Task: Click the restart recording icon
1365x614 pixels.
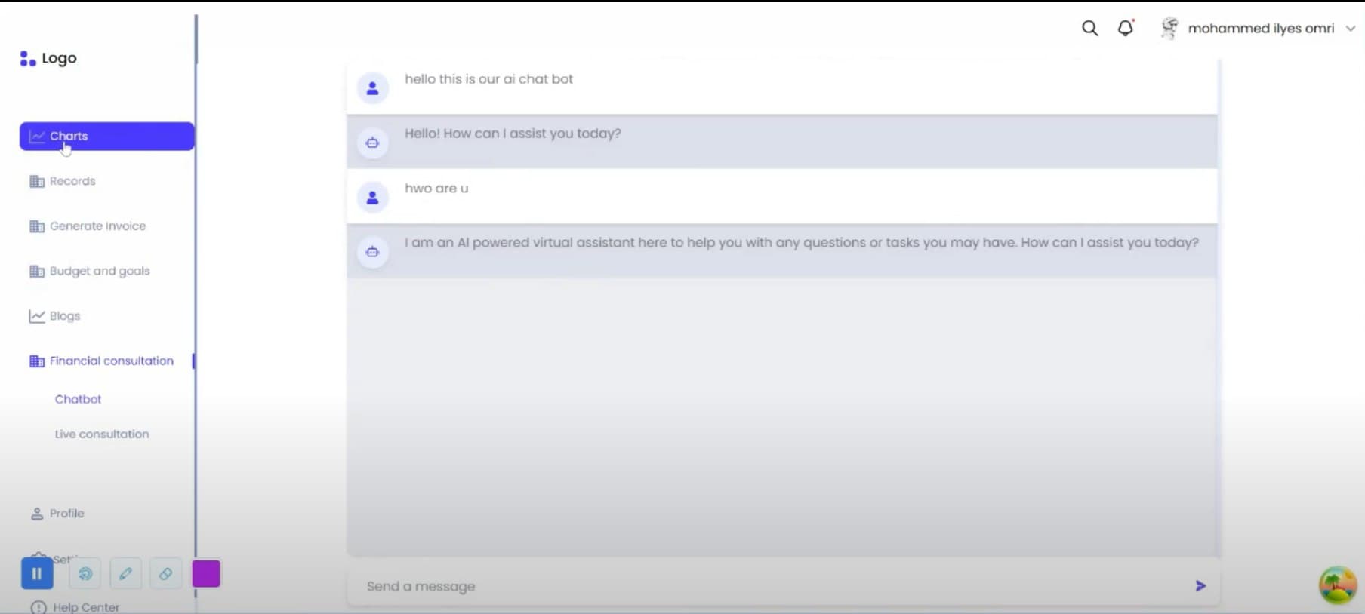Action: pos(85,574)
